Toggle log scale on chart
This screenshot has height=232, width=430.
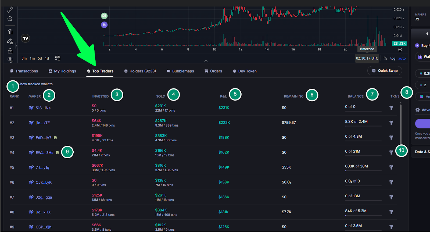coord(393,58)
